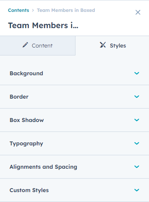Viewport: 149px width, 202px height.
Task: Click the truncated Team Members module title
Action: (x=43, y=25)
